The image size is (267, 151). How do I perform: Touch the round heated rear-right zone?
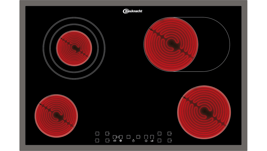click(x=171, y=44)
